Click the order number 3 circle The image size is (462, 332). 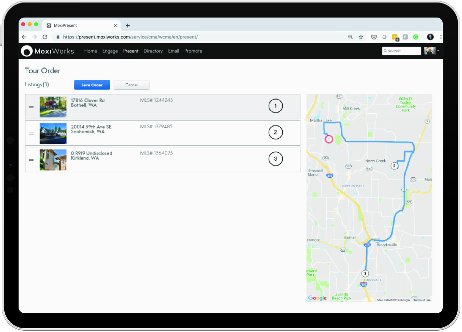(x=275, y=159)
